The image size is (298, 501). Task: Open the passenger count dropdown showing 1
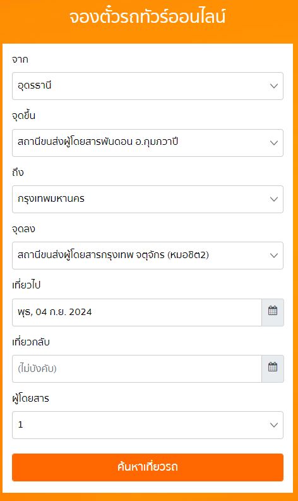tap(148, 425)
